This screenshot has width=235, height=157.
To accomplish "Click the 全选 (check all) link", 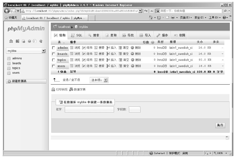I will (x=66, y=80).
